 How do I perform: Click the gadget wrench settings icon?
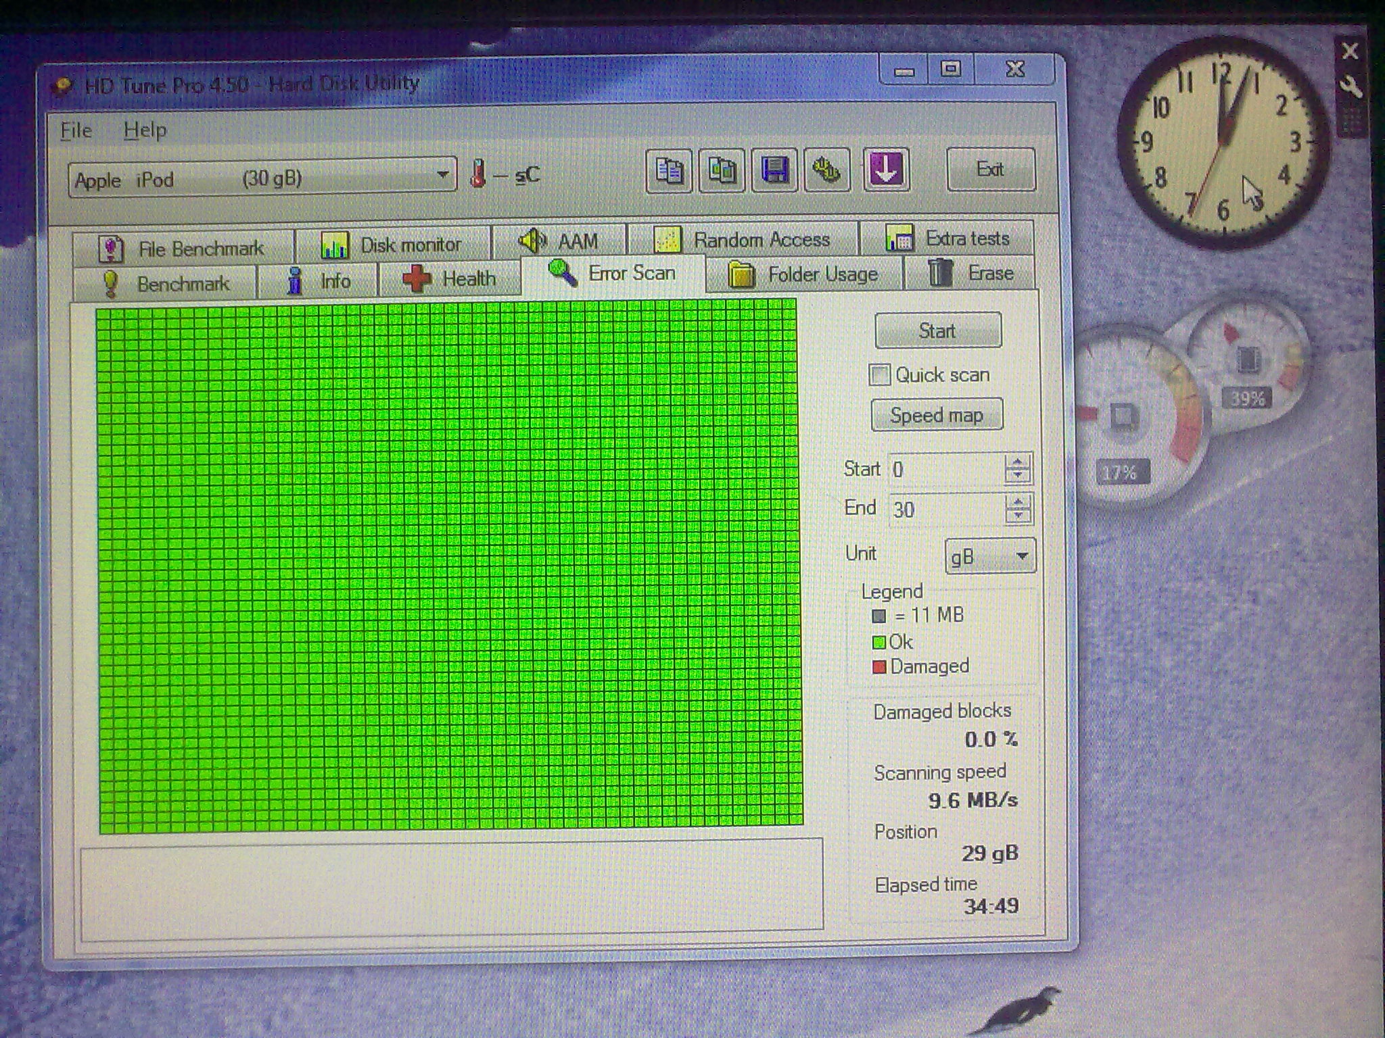pos(1350,87)
